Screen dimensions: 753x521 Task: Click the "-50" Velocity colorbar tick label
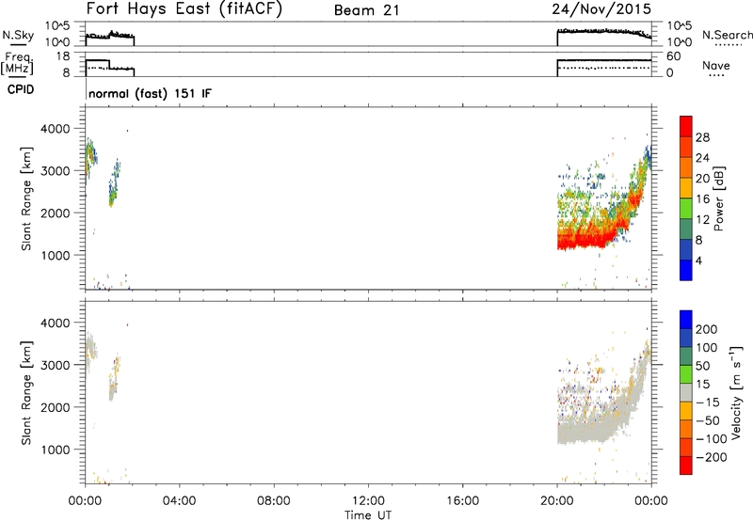(x=708, y=420)
